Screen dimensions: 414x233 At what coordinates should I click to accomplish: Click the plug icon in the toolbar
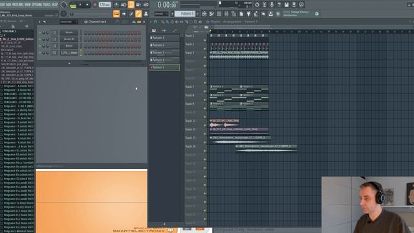tap(248, 14)
